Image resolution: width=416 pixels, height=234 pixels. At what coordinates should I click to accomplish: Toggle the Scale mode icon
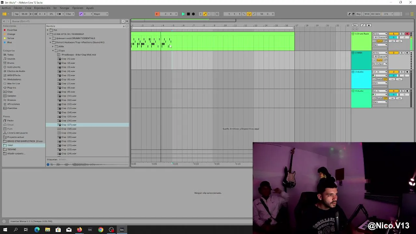click(81, 14)
